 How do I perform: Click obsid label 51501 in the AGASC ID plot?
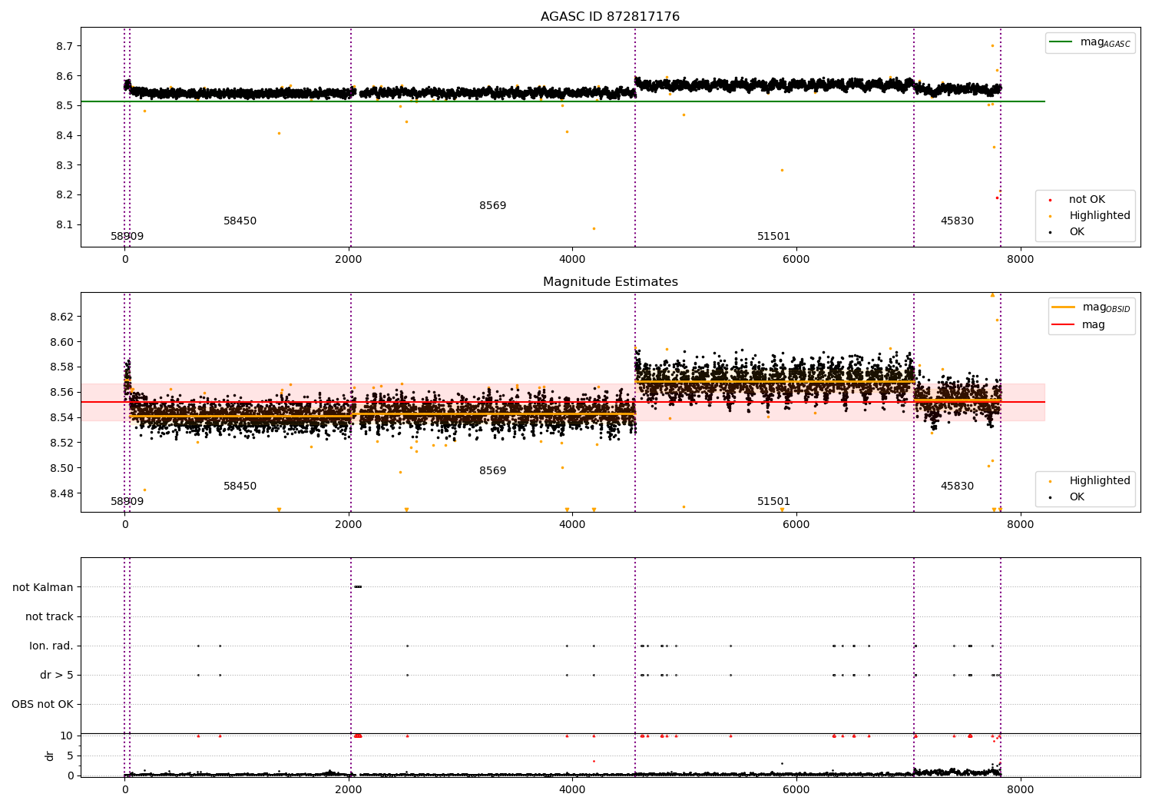tap(773, 237)
